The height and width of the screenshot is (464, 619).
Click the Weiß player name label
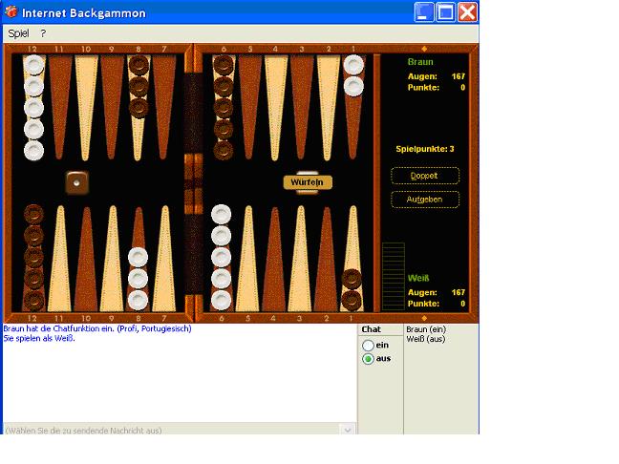(x=418, y=278)
